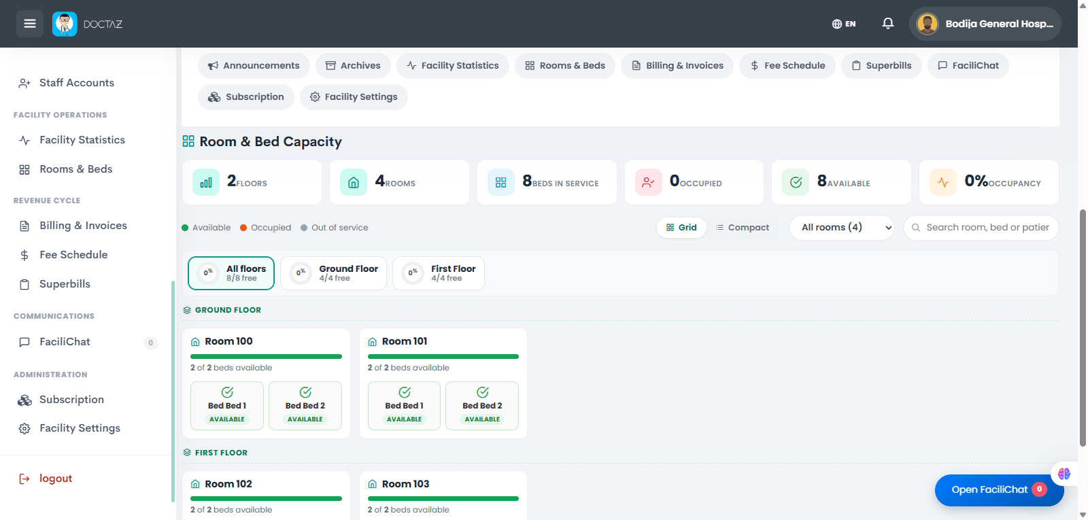Switch to Grid view
Screen dimensions: 1088x520
(681, 228)
